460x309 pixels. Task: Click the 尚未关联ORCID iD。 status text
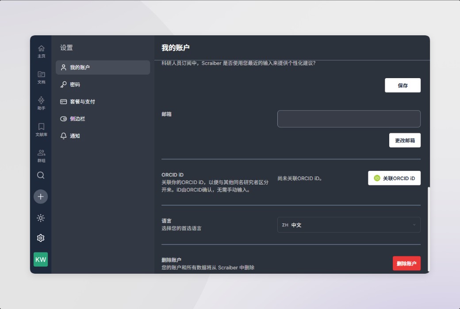(x=299, y=178)
